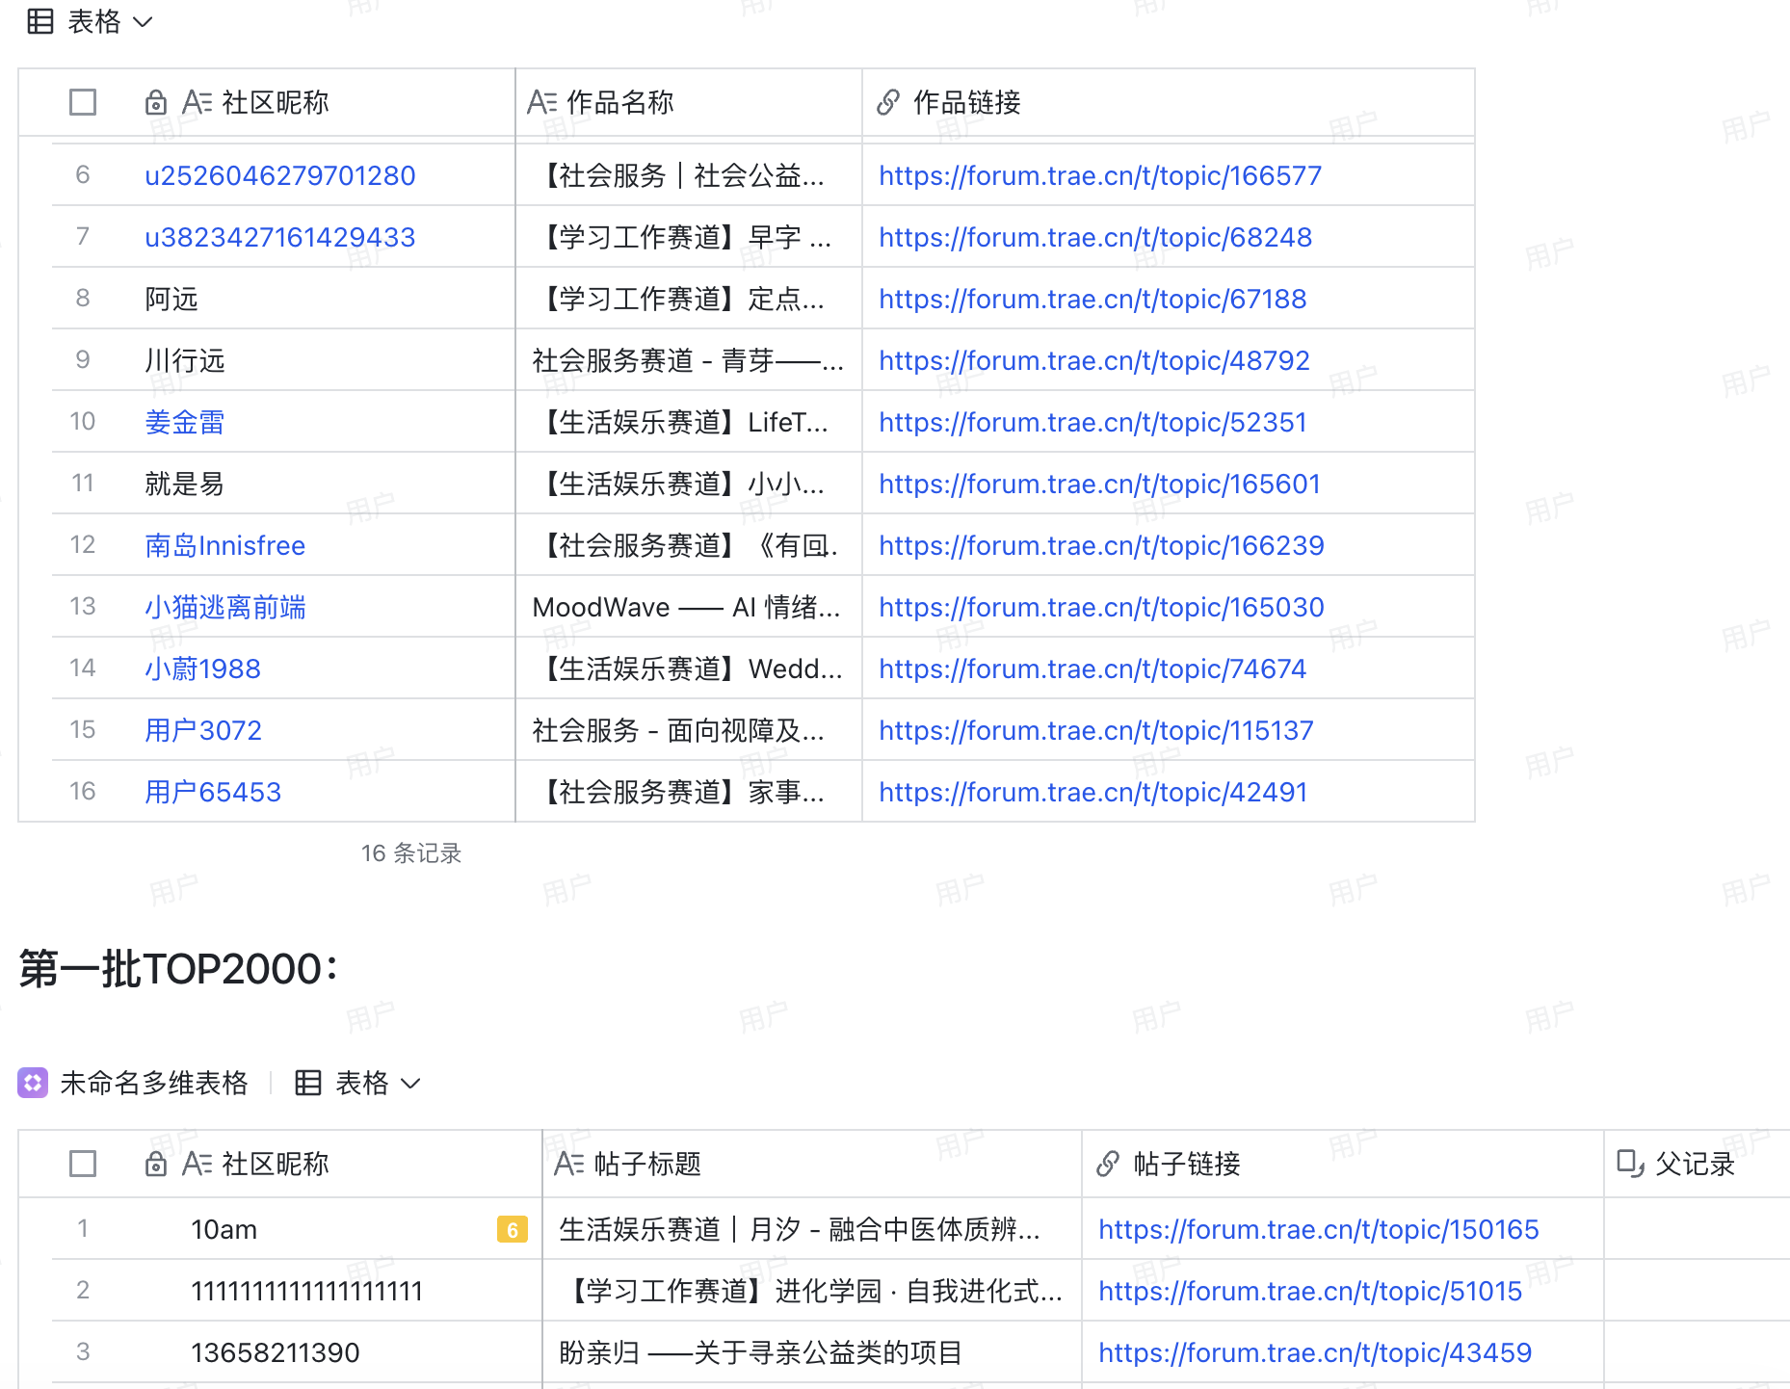This screenshot has height=1389, width=1790.
Task: Click the purple multidimensional table icon
Action: [x=33, y=1083]
